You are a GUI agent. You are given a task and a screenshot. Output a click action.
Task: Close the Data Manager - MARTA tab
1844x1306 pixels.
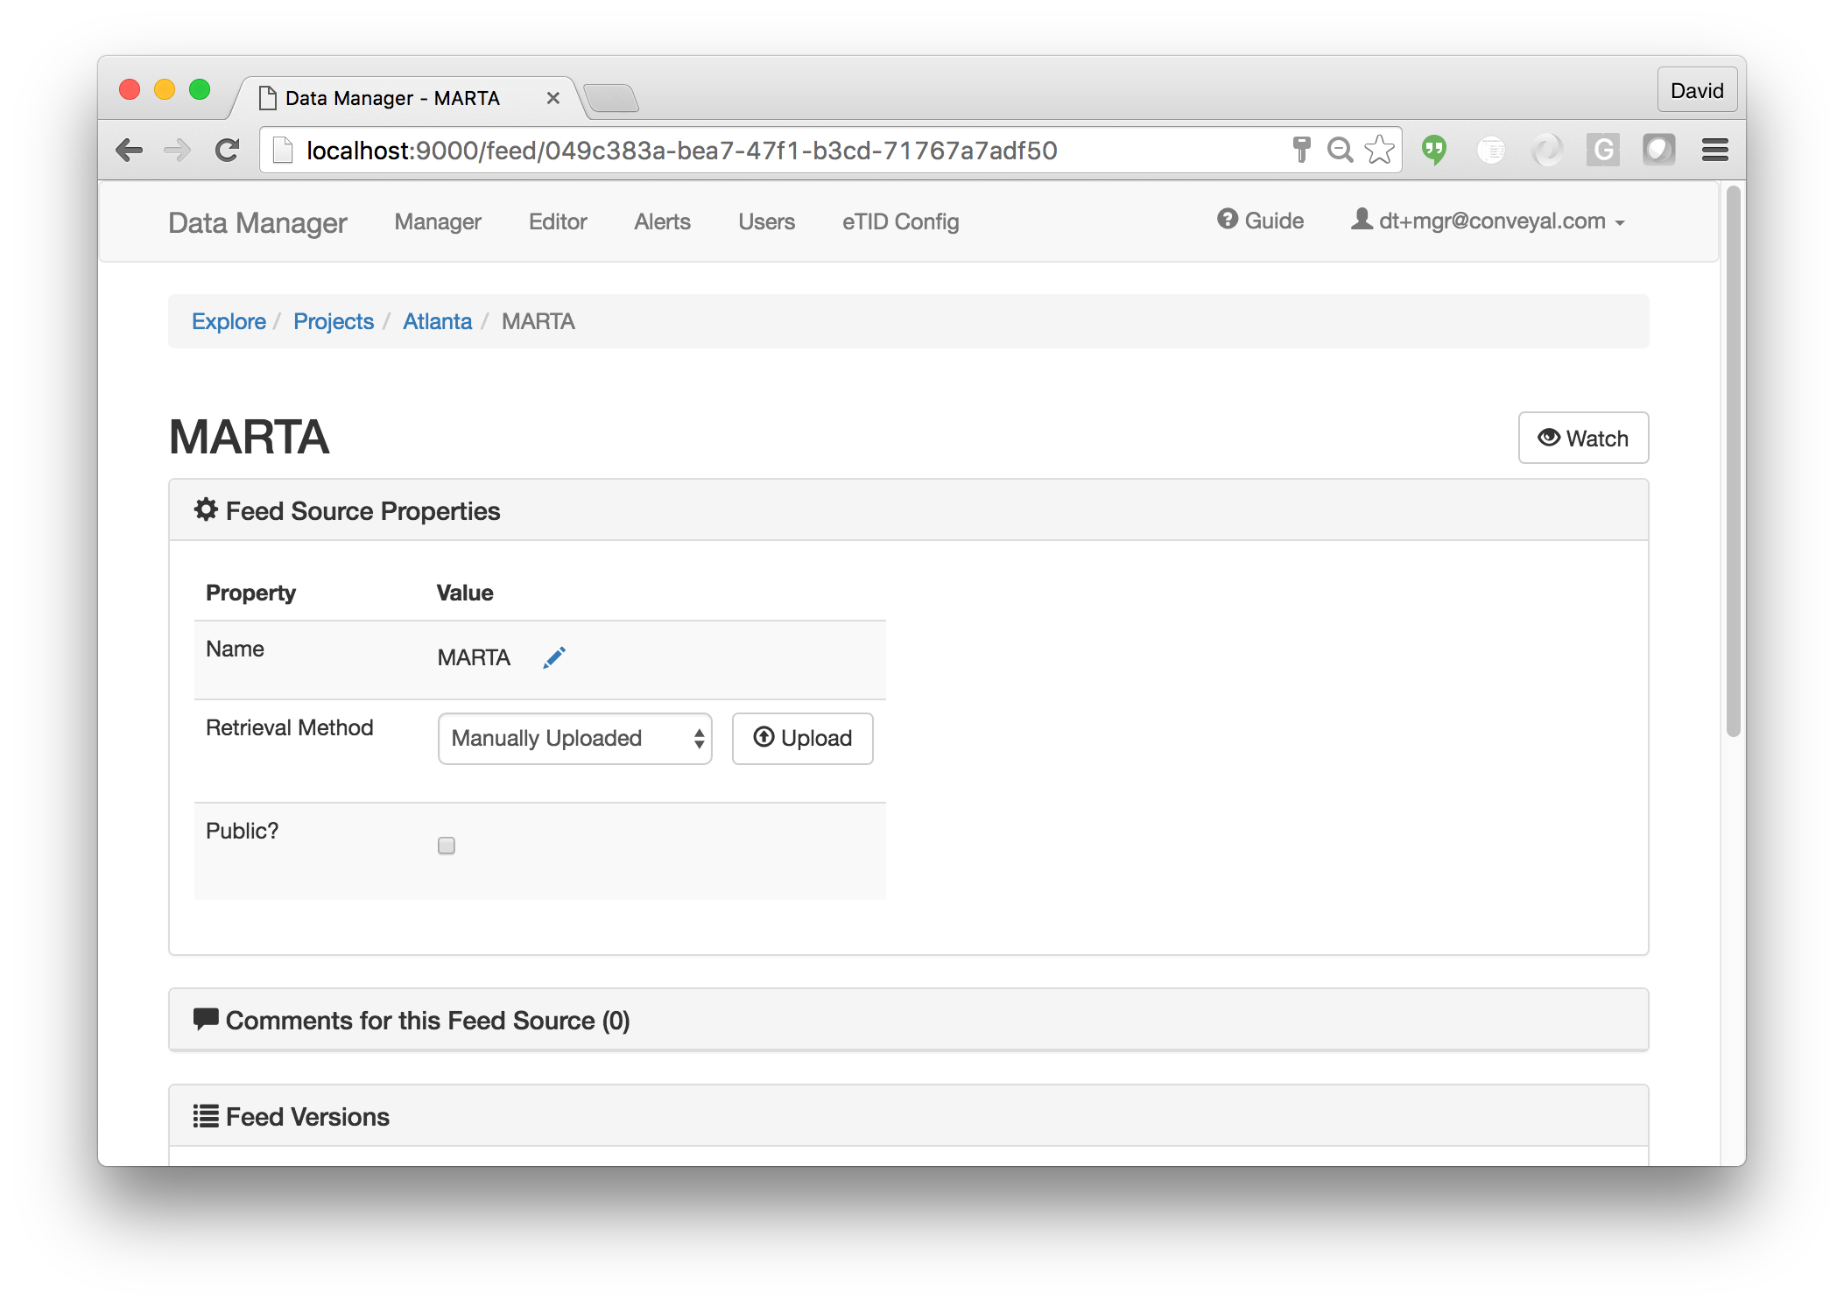pyautogui.click(x=553, y=98)
